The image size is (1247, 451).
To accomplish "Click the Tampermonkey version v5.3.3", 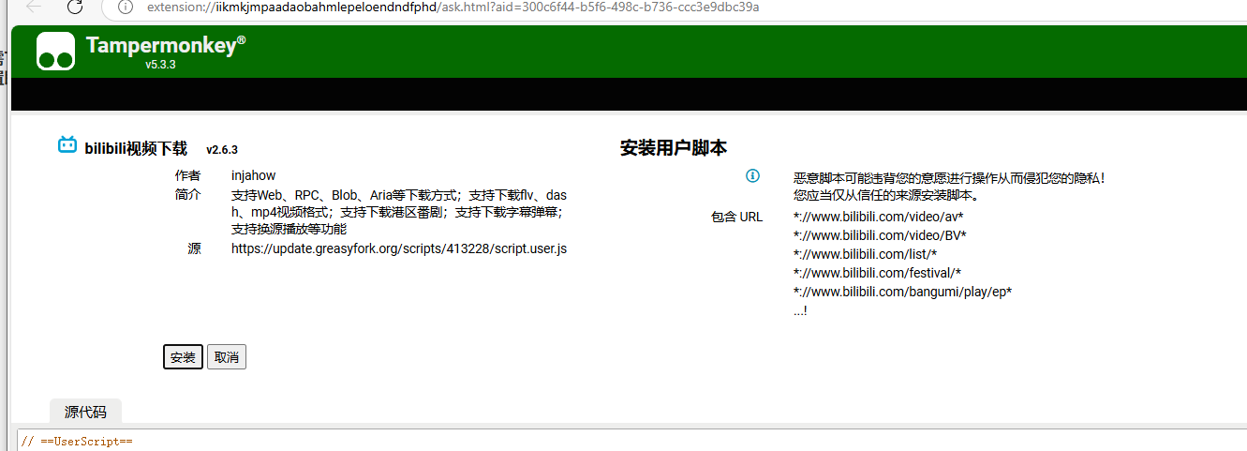I will [x=160, y=65].
